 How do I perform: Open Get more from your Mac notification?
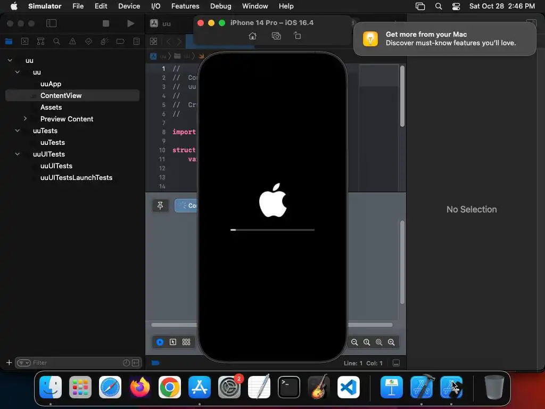click(x=445, y=38)
